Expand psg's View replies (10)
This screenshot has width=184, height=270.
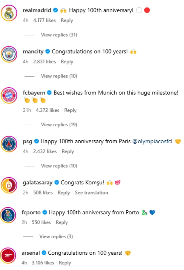pos(59,166)
